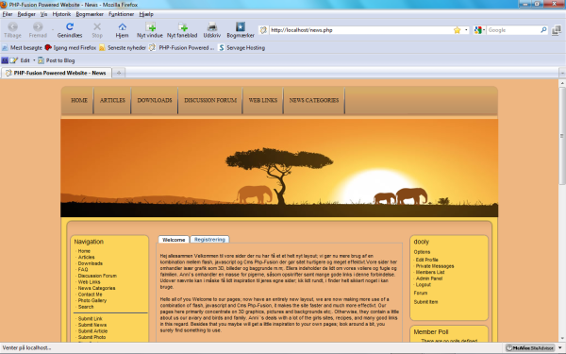Click the search magnifier in Google box

click(543, 30)
